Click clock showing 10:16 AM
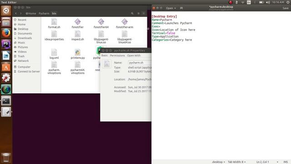The height and width of the screenshot is (164, 291). [x=278, y=2]
